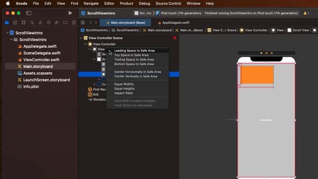This screenshot has height=179, width=318.
Task: Click ScrollViewIntro project in breadcrumb bar
Action: [x=94, y=30]
